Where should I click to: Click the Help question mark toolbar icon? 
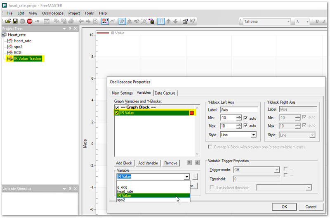[193, 21]
